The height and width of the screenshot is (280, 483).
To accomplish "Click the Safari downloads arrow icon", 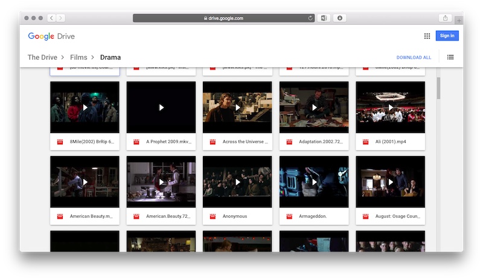I will tap(340, 18).
